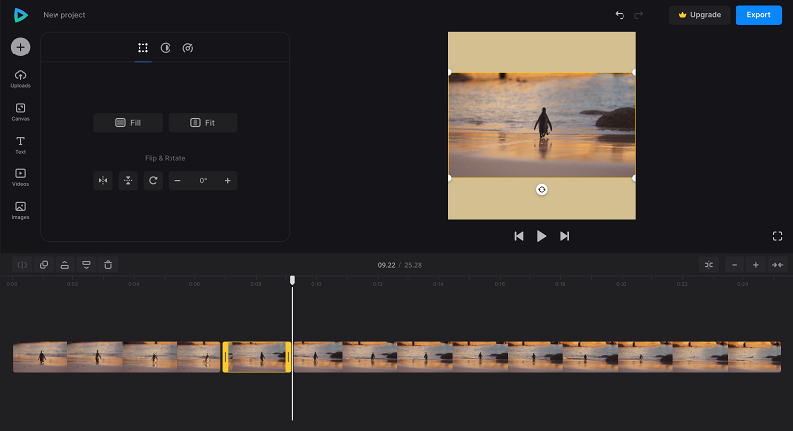Screen dimensions: 793x431
Task: Open the add media plus button
Action: (20, 47)
